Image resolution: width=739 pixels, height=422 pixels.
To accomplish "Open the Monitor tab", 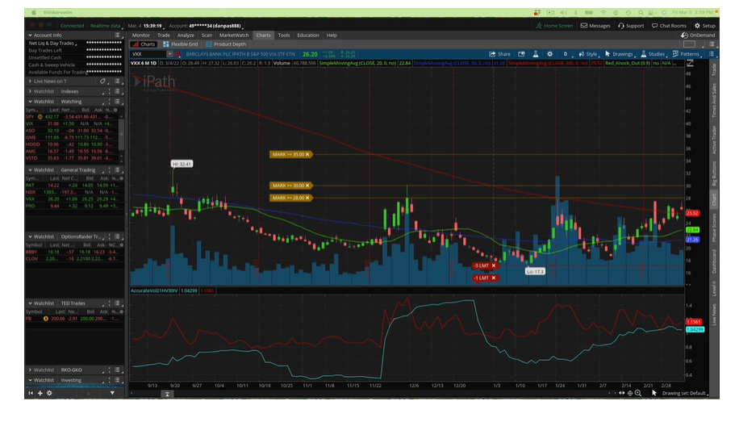I will (140, 35).
